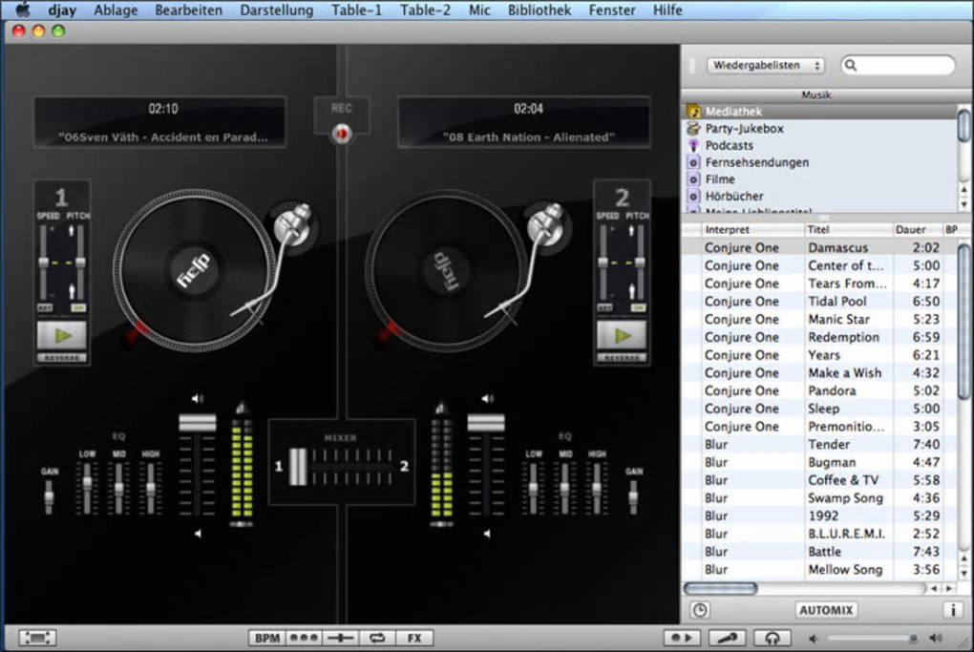Click the clock history icon below library
This screenshot has height=652, width=974.
tap(700, 610)
